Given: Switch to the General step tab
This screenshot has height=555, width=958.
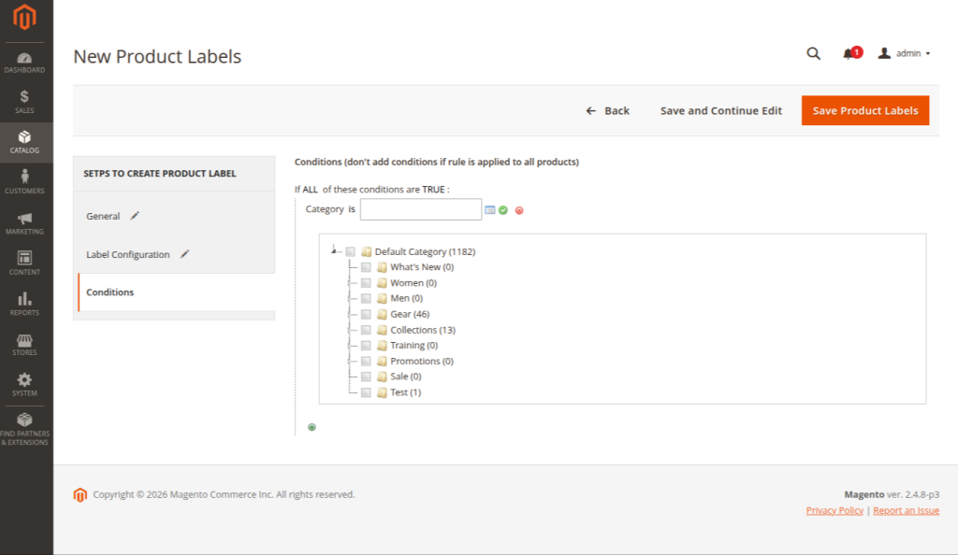Looking at the screenshot, I should [x=103, y=216].
